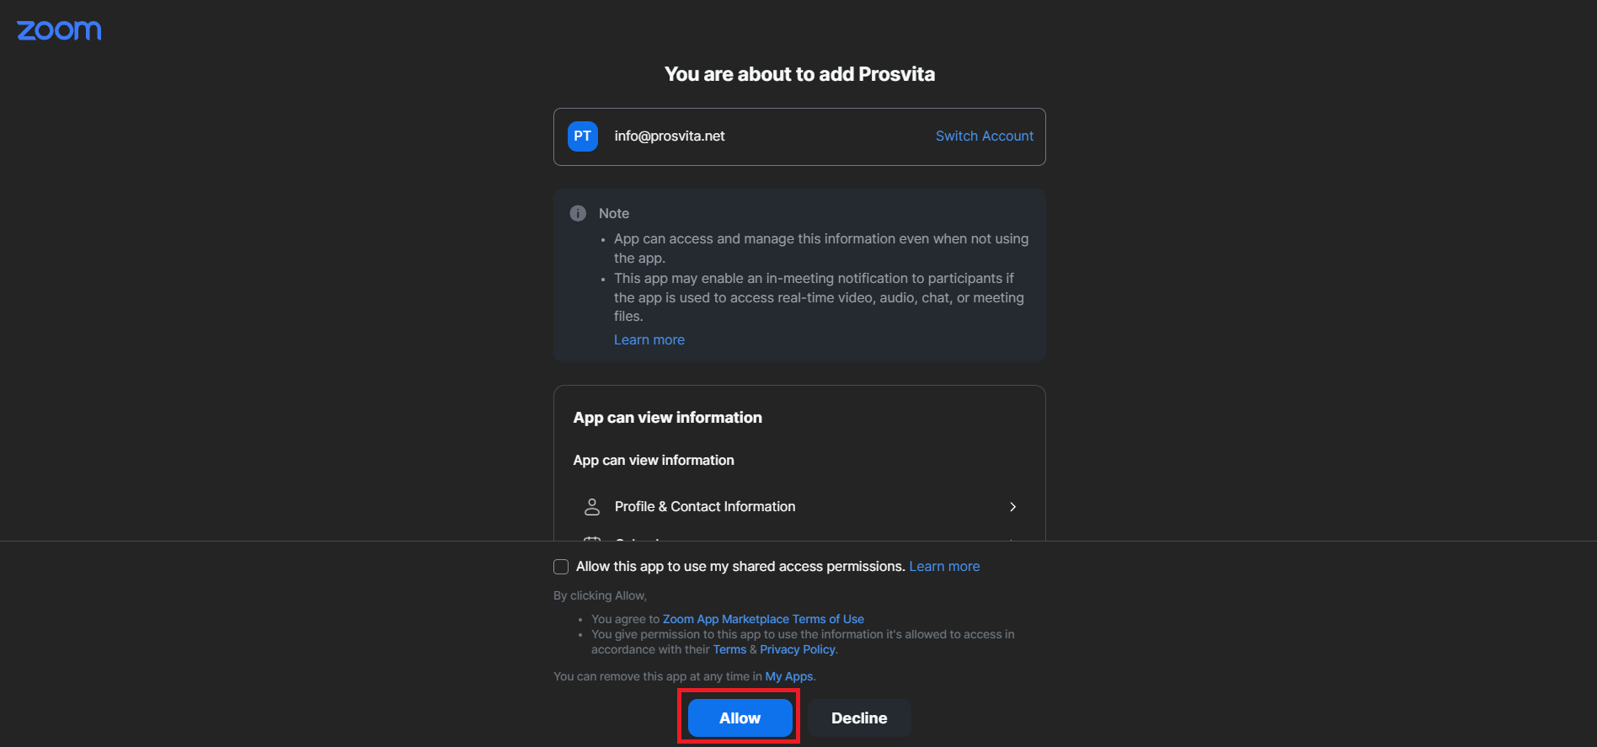
Task: Click Switch Account link
Action: point(984,136)
